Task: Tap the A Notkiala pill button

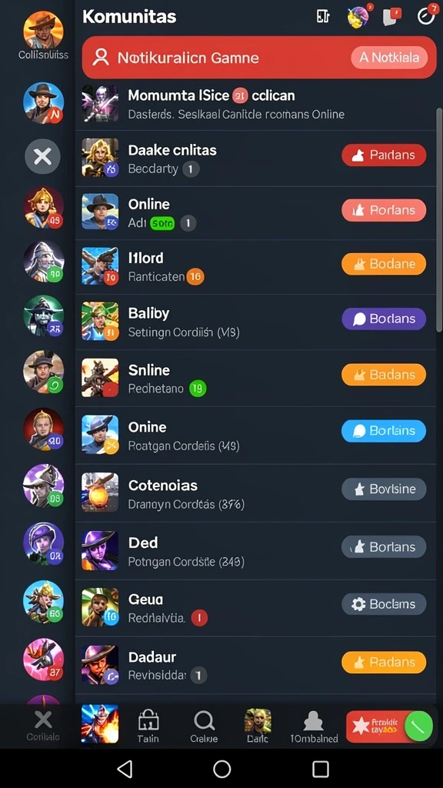Action: (389, 58)
